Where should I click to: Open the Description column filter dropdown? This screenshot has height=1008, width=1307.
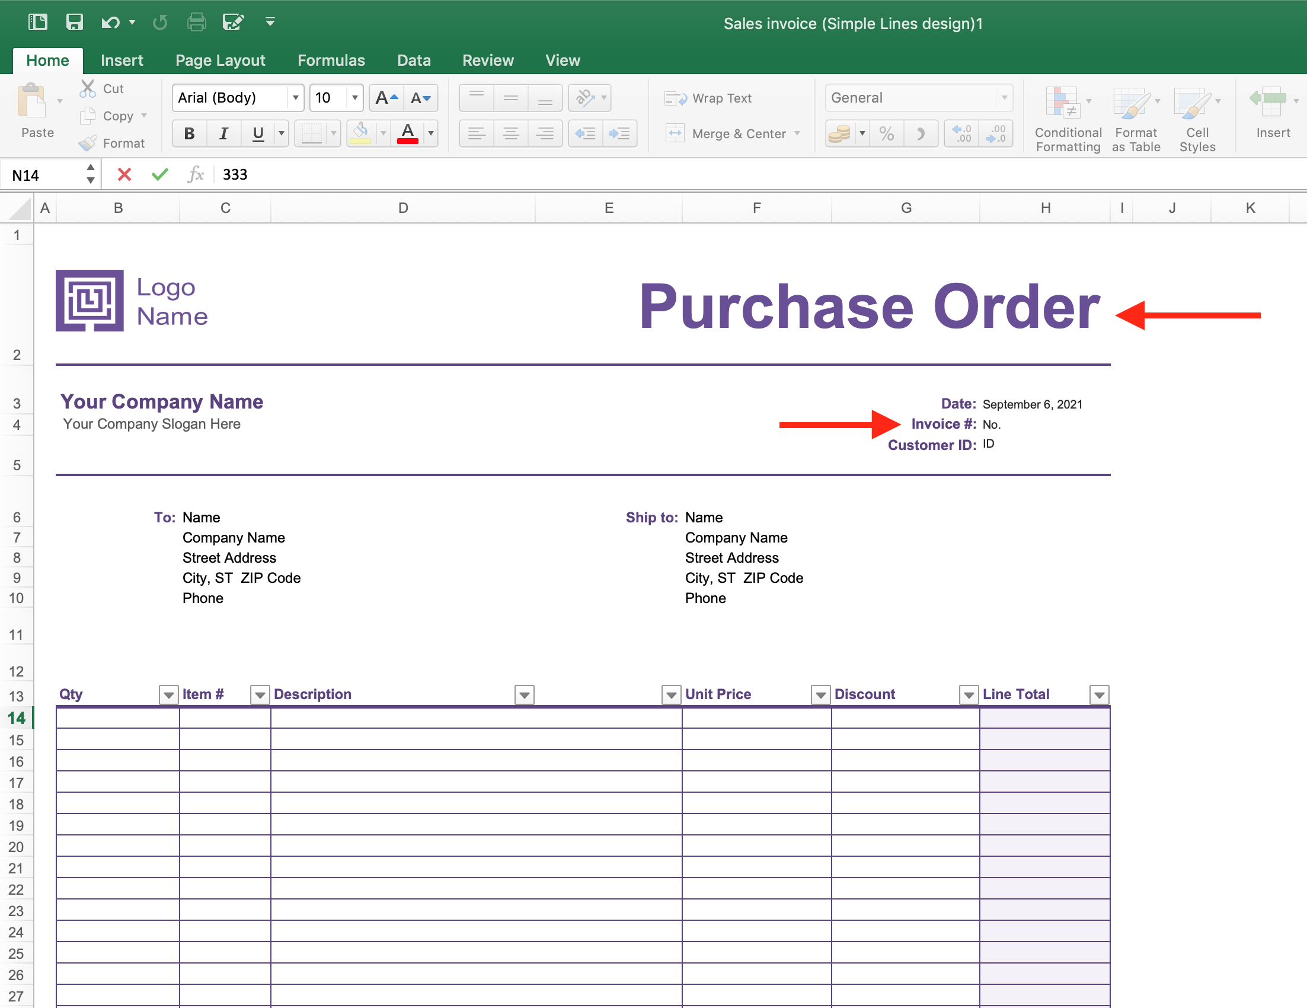(523, 694)
